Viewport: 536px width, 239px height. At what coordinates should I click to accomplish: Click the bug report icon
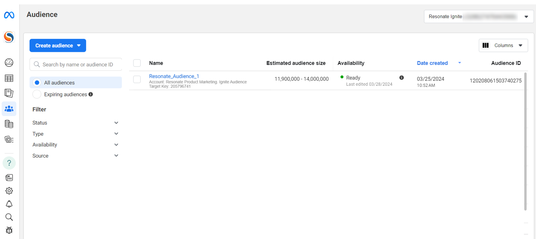point(9,230)
